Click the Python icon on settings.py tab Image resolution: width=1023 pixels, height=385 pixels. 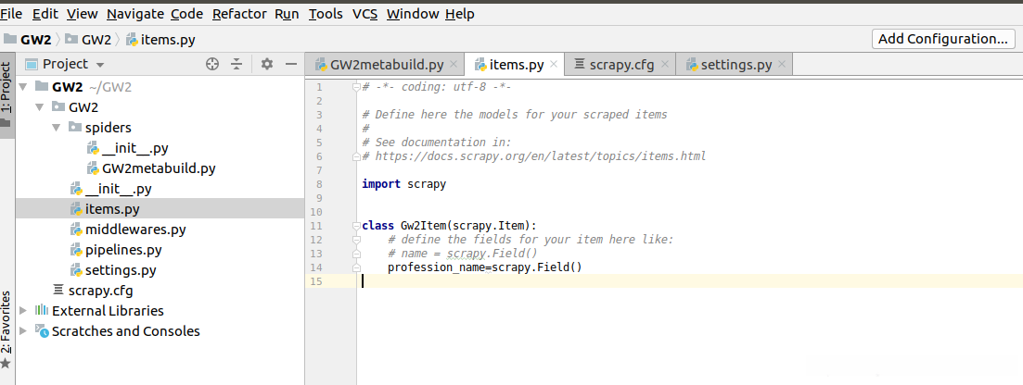pyautogui.click(x=692, y=65)
